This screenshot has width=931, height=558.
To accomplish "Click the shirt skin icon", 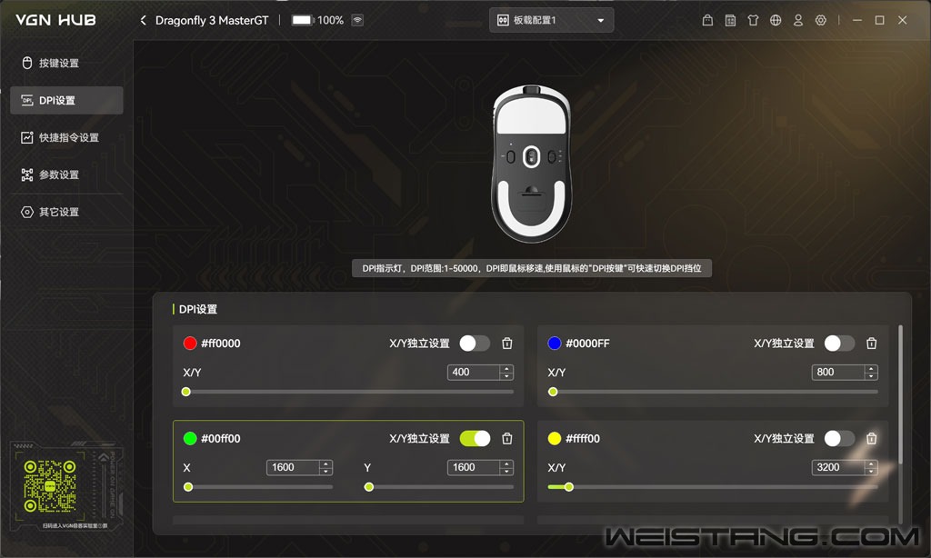I will coord(753,20).
